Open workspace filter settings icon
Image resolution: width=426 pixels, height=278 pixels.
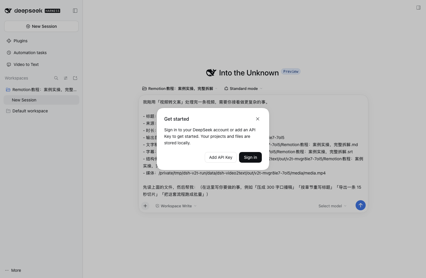coord(66,78)
